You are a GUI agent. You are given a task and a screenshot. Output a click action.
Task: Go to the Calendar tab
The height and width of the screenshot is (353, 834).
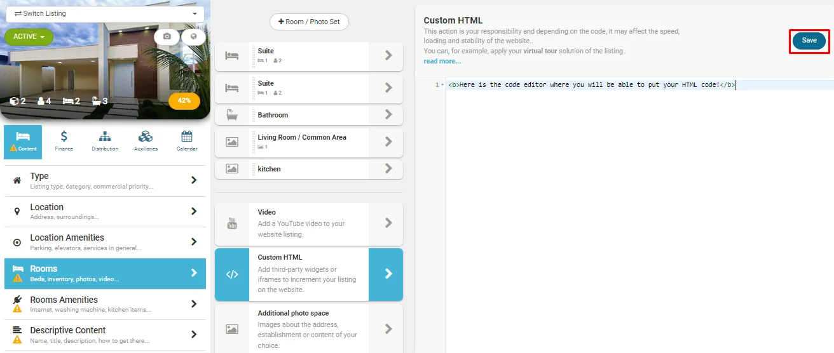click(x=186, y=141)
